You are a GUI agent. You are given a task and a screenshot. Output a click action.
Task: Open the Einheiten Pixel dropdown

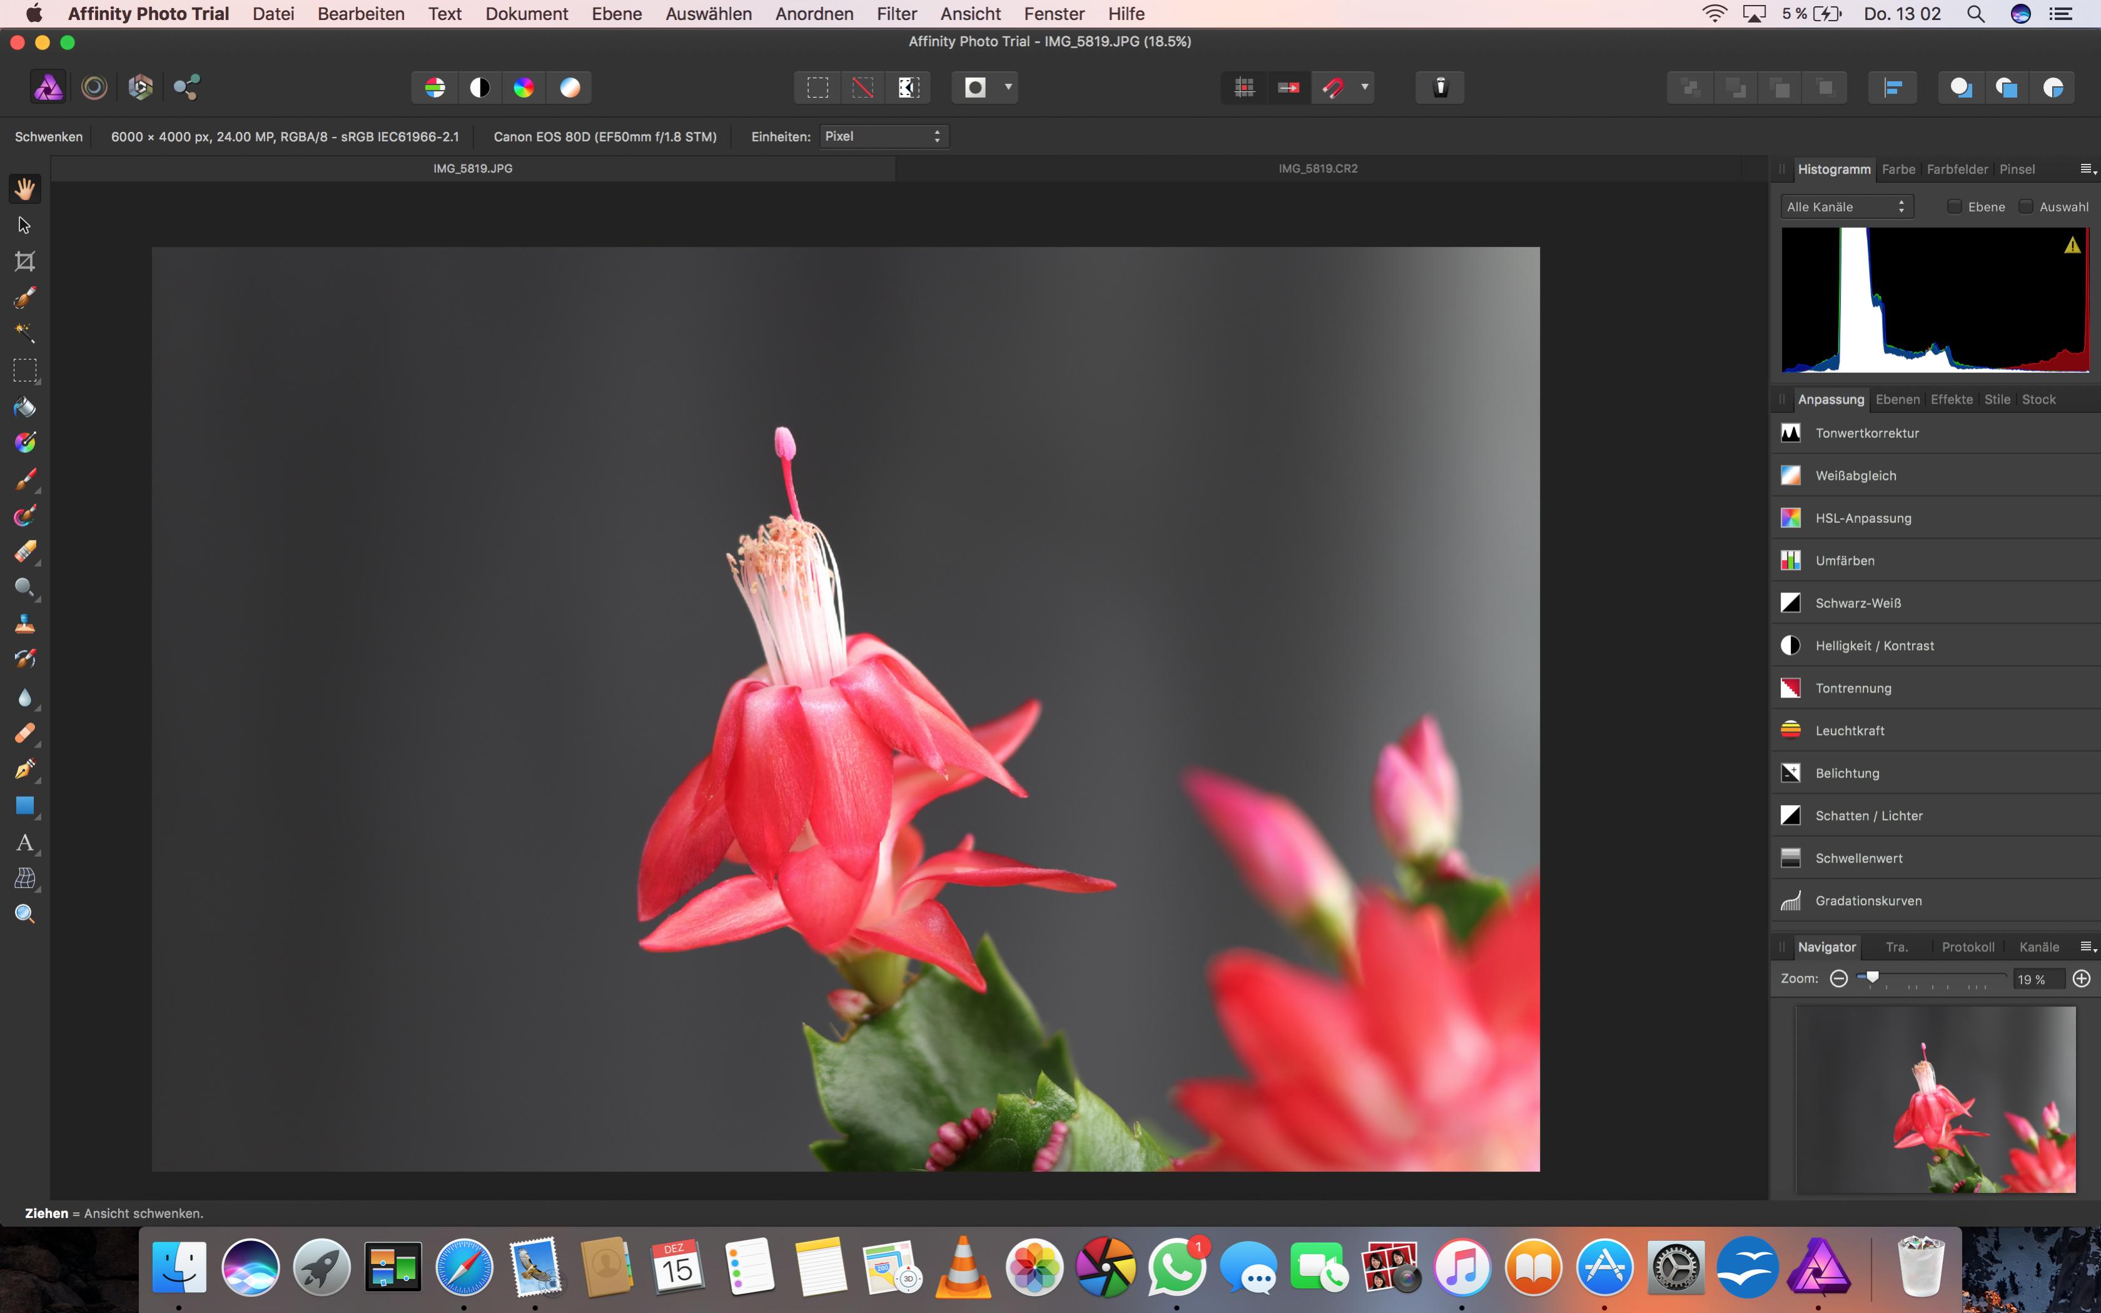click(884, 136)
